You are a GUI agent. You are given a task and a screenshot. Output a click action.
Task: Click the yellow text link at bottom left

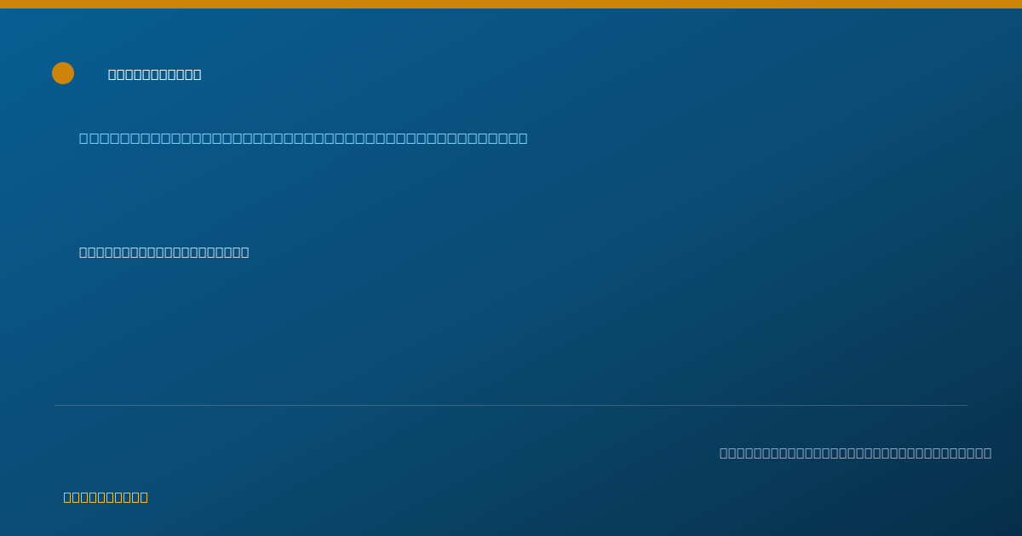106,498
